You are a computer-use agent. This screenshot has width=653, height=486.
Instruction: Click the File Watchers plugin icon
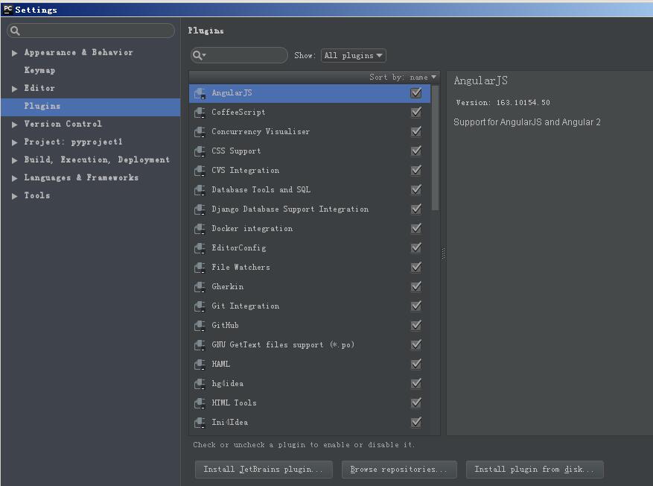click(x=200, y=268)
